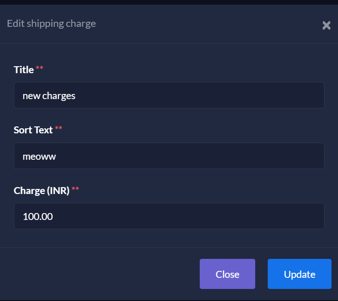Place cursor on the "meoww" text
This screenshot has width=338, height=301.
(x=39, y=156)
